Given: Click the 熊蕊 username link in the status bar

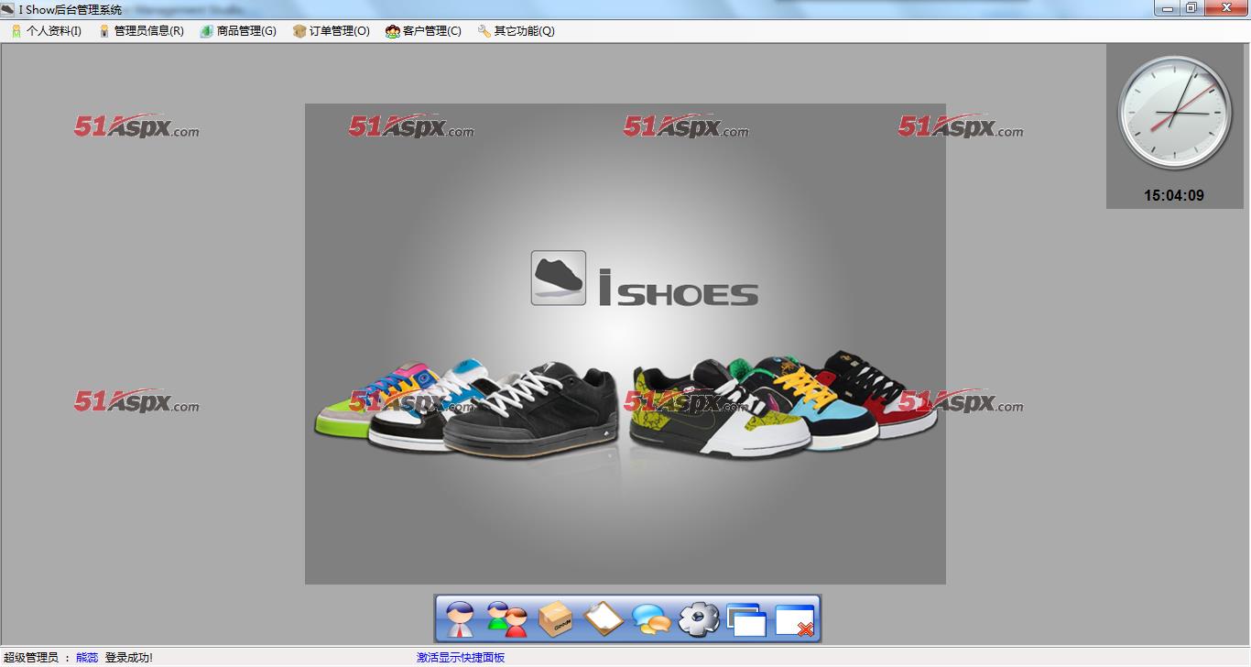Looking at the screenshot, I should click(x=87, y=658).
